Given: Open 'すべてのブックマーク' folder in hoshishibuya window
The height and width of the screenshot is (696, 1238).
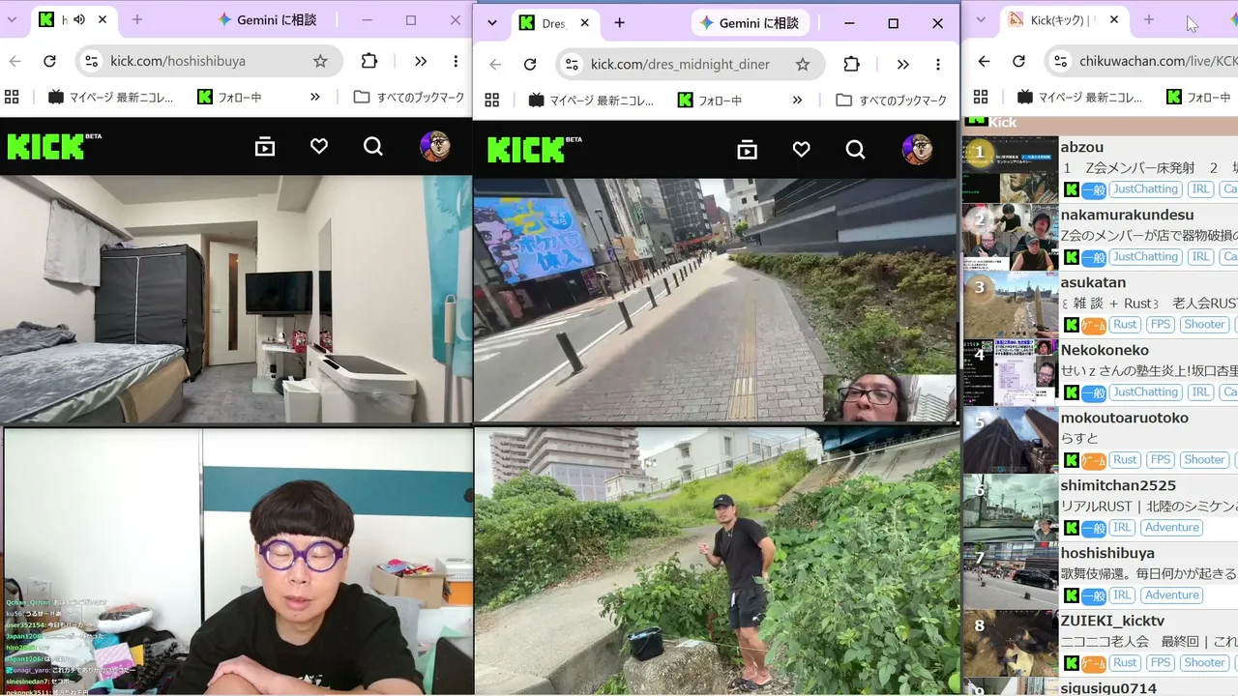Looking at the screenshot, I should pyautogui.click(x=408, y=97).
